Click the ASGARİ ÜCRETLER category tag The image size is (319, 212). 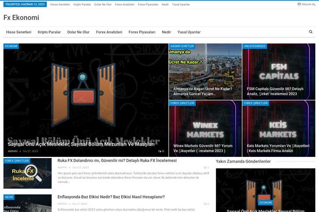[182, 46]
